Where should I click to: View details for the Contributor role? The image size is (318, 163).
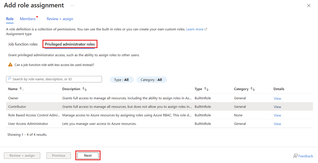(x=277, y=107)
